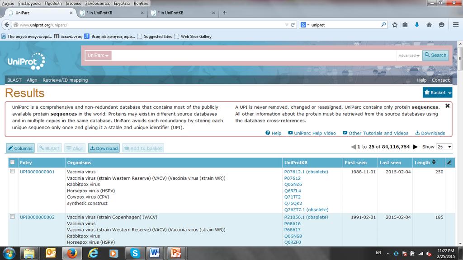Viewport: 463px width, 260px height.
Task: Open UniProtKB entry P68616
Action: coord(293,223)
